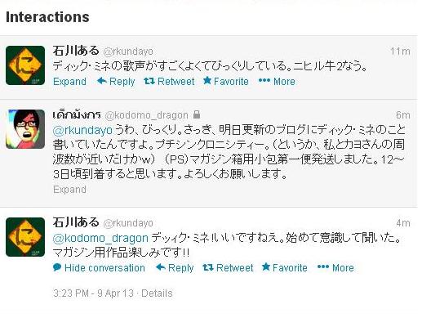Viewport: 422px width, 318px height.
Task: Open the 3:23 PM - 9 Apr 13 timestamp
Action: pos(93,293)
